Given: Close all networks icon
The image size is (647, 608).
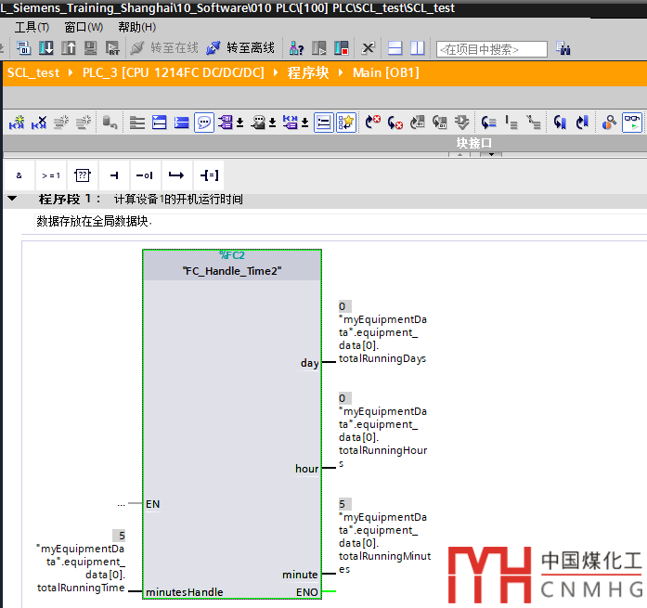Looking at the screenshot, I should coord(182,123).
